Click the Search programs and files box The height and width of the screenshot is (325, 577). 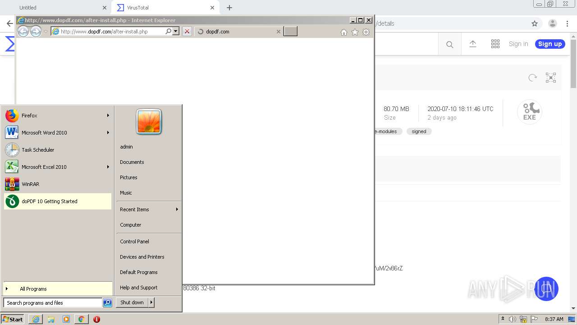pyautogui.click(x=53, y=303)
